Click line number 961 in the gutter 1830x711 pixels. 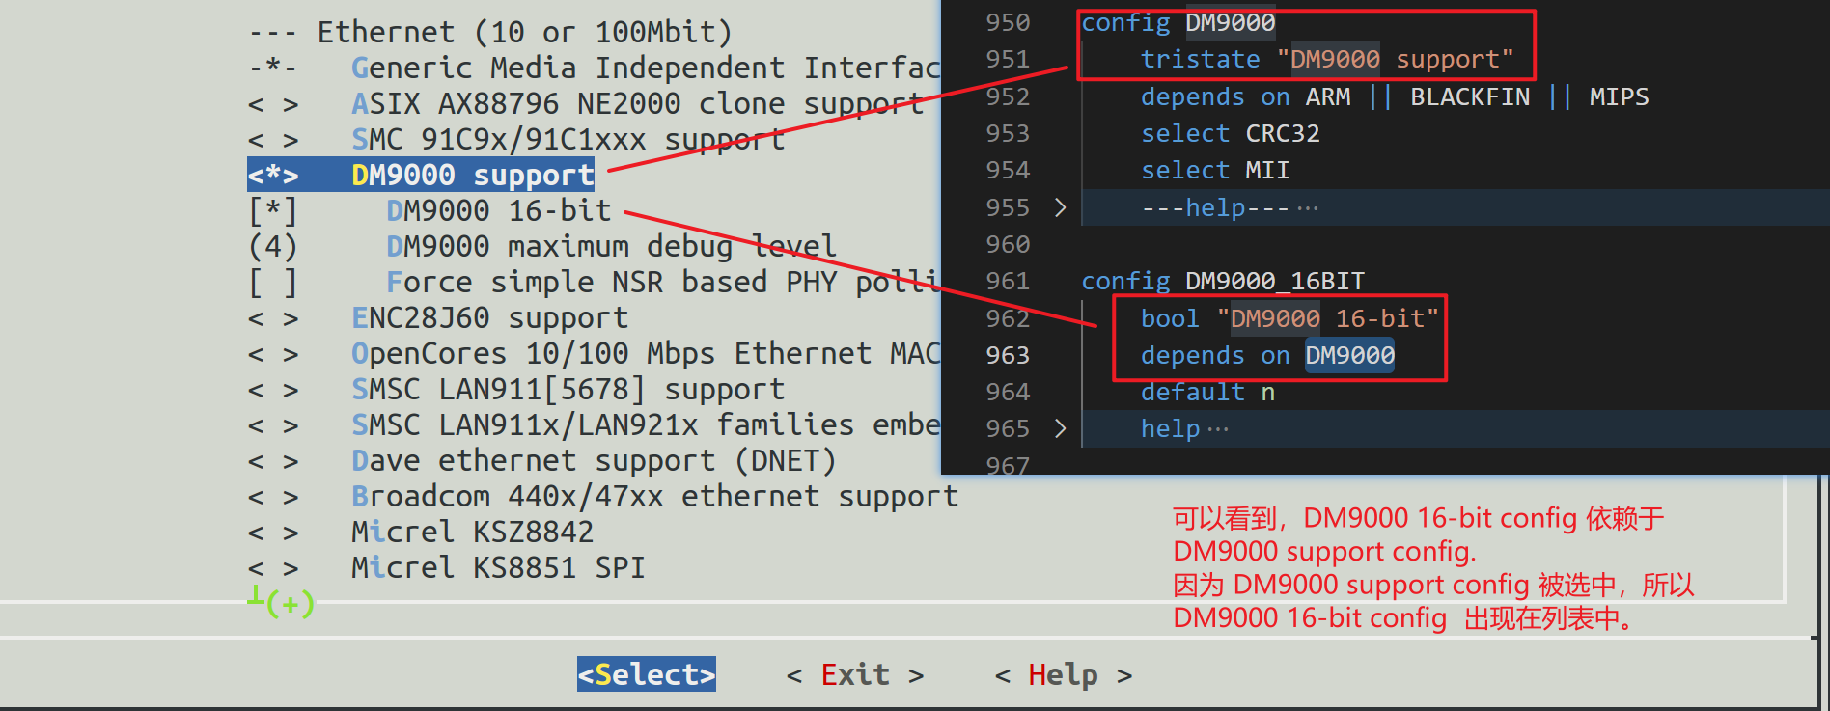click(x=1008, y=282)
